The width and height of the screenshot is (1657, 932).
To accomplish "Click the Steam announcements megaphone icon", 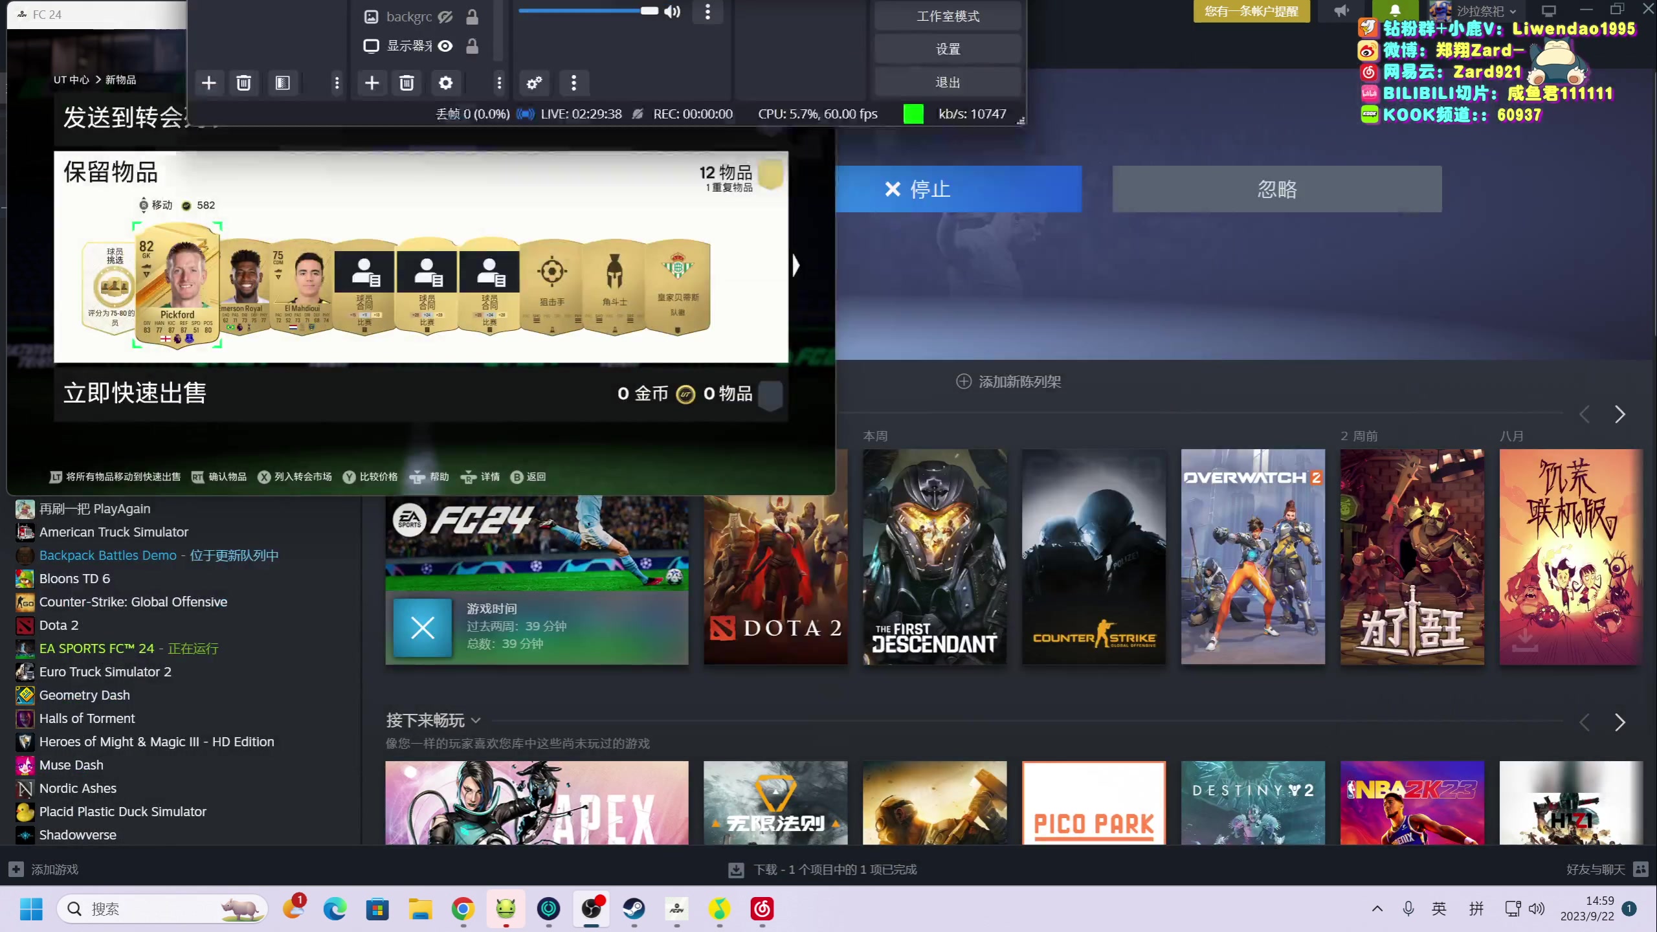I will click(1341, 11).
